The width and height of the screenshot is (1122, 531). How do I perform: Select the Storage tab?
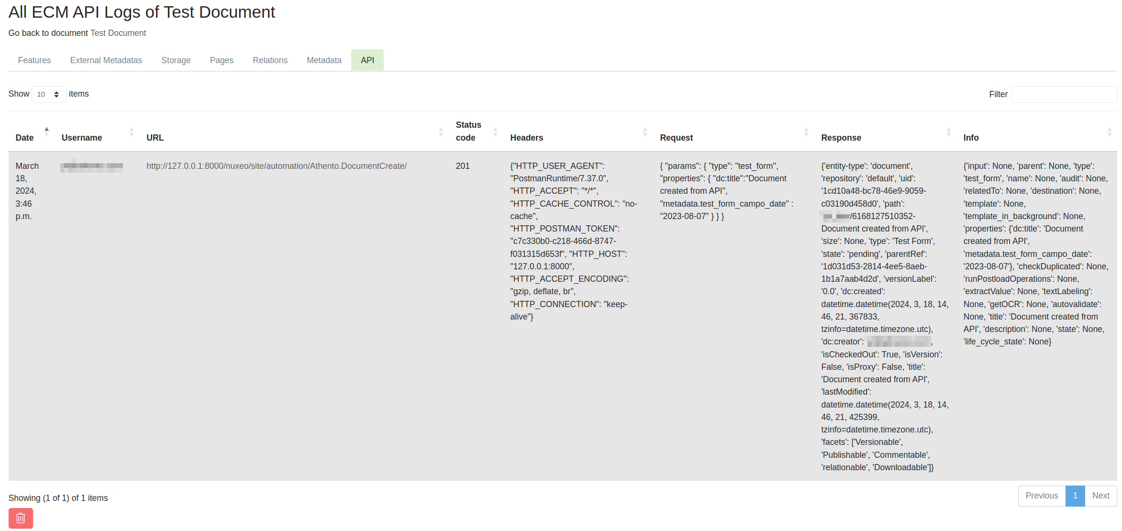[x=176, y=60]
